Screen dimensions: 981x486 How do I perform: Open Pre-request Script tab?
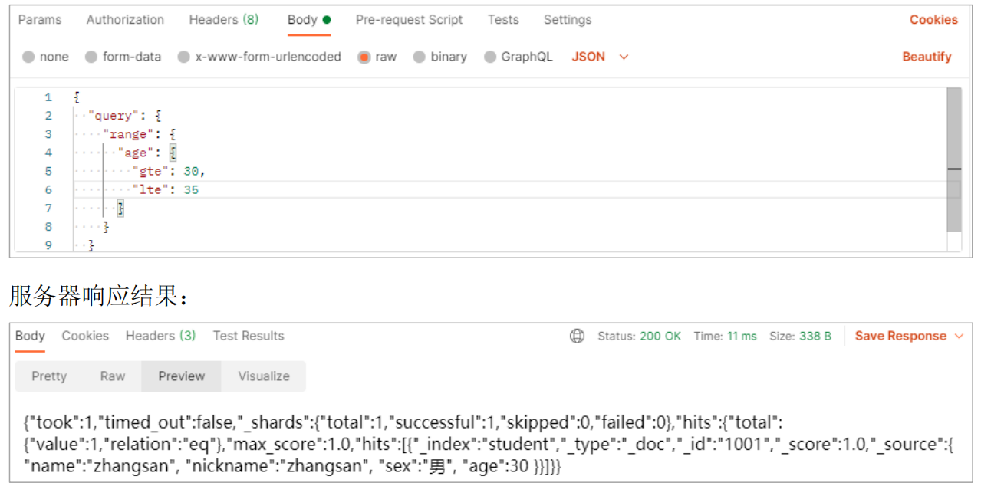[409, 20]
